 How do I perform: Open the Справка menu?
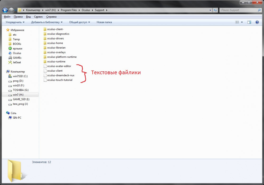click(x=51, y=17)
